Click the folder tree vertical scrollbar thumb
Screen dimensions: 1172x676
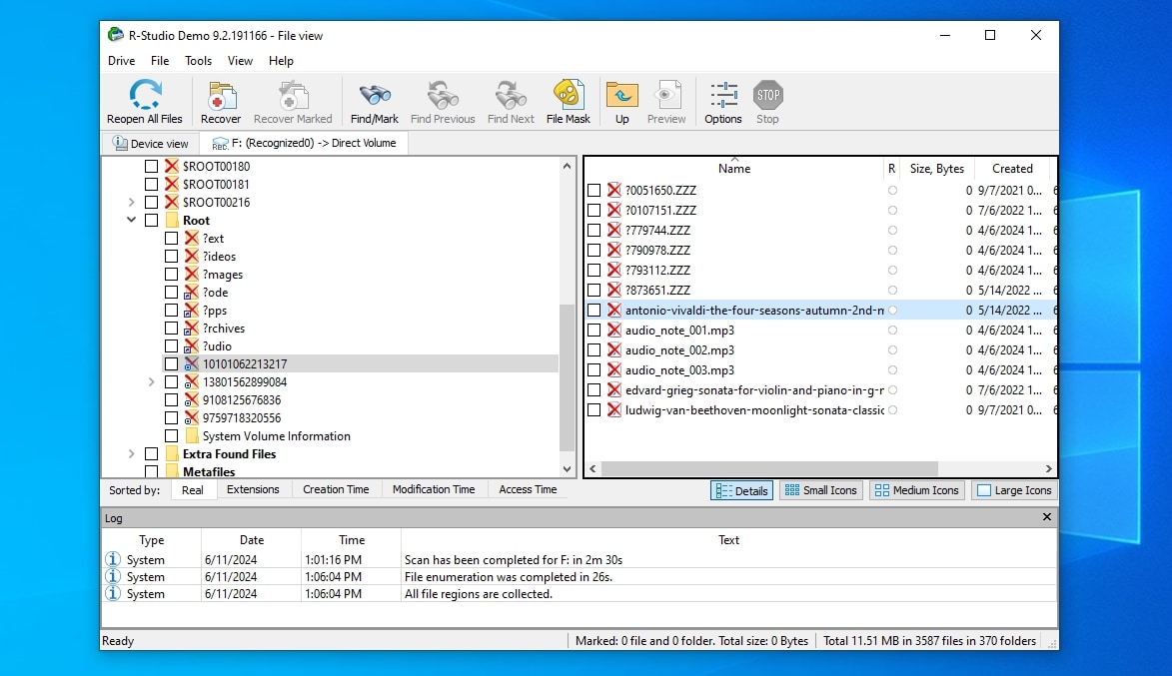pyautogui.click(x=567, y=378)
